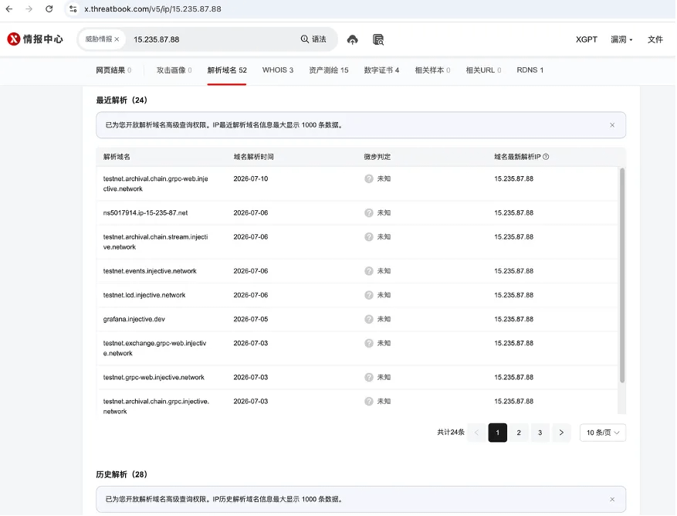The width and height of the screenshot is (677, 516).
Task: Open the 10 条/页 page size dropdown
Action: point(604,433)
